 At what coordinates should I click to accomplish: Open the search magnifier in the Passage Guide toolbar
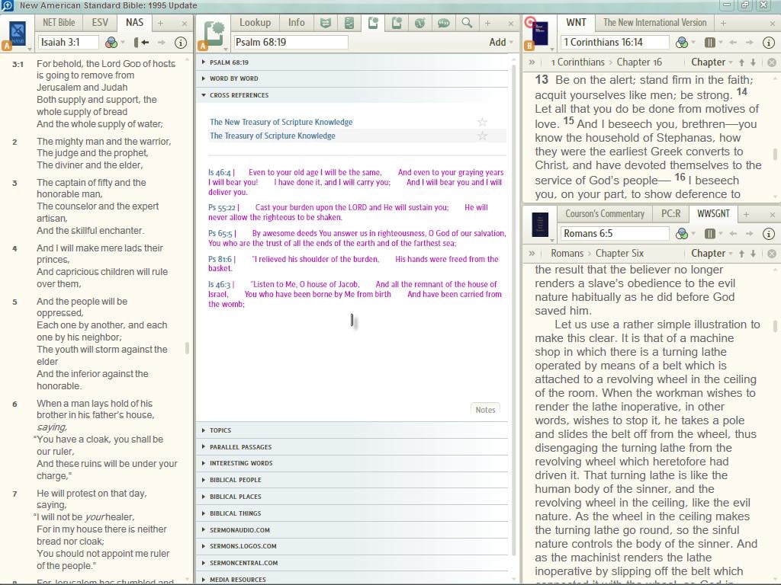pos(467,23)
